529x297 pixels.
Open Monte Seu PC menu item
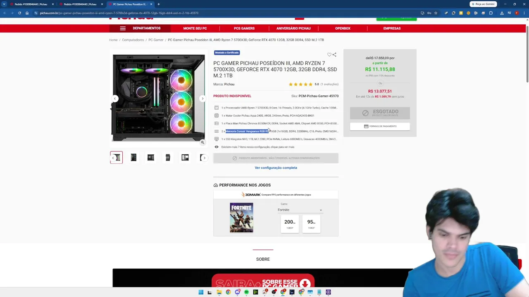pos(195,28)
